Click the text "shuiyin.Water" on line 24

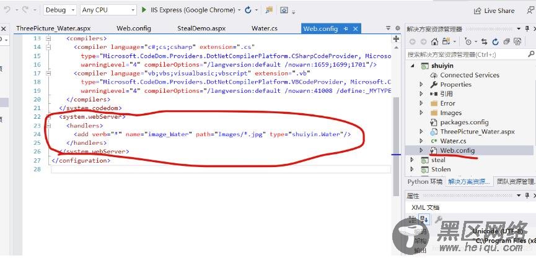click(x=316, y=134)
